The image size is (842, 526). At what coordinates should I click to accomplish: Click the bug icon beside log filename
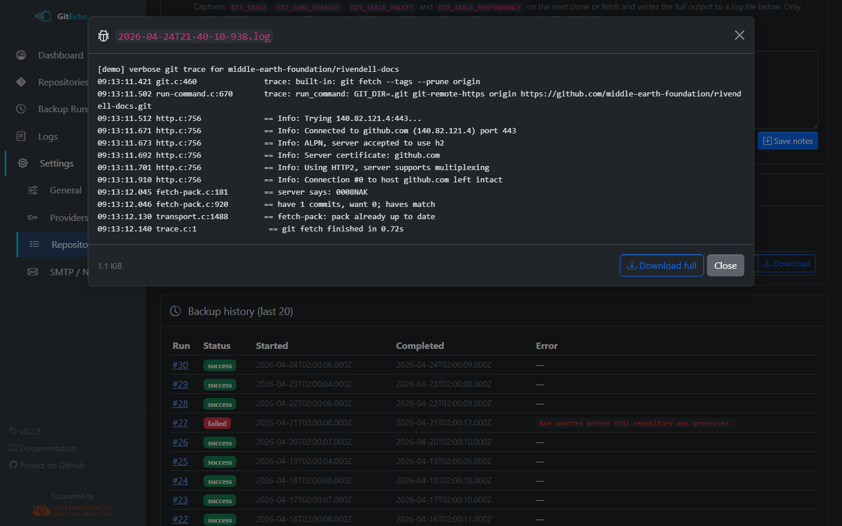(x=103, y=36)
